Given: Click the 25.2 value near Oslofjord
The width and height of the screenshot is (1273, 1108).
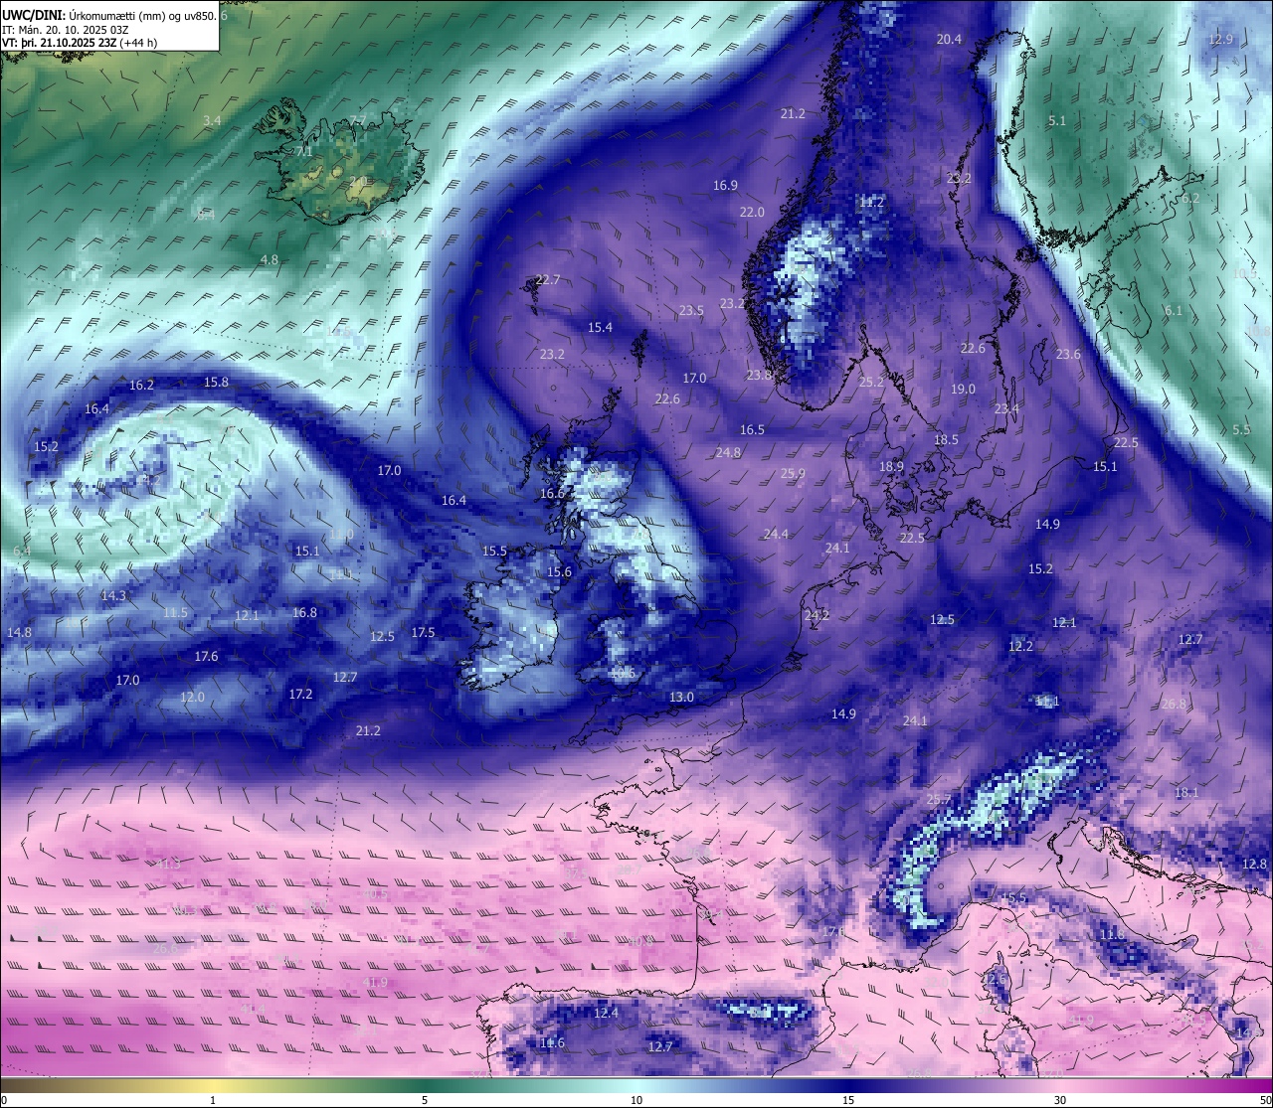Looking at the screenshot, I should coord(871,382).
